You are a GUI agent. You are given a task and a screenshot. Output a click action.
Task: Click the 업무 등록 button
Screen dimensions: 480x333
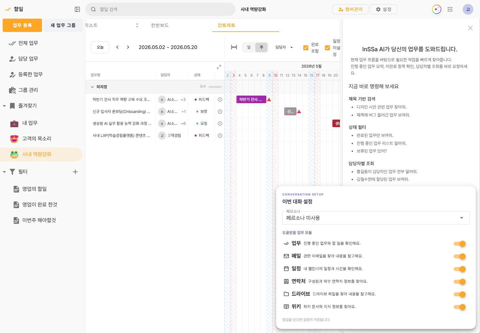[x=22, y=25]
